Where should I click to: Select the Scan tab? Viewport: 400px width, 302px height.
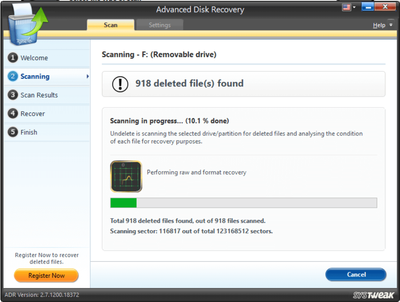[x=110, y=25]
